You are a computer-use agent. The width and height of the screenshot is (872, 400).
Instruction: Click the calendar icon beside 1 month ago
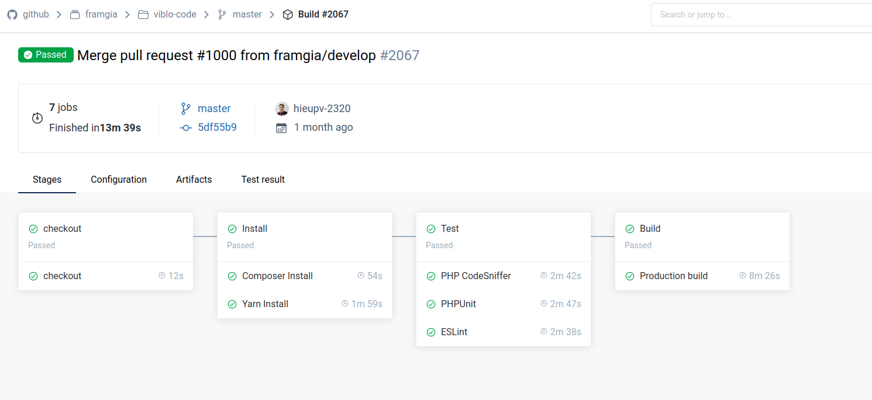coord(281,128)
